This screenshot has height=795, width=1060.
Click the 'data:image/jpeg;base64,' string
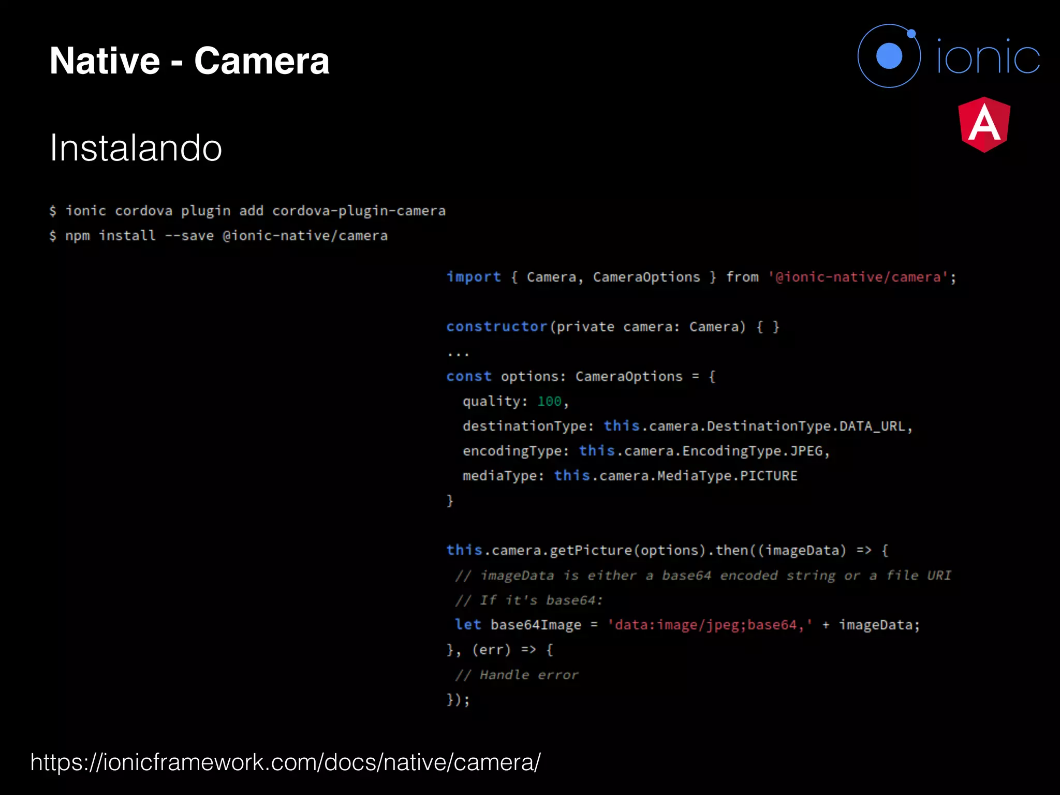[710, 625]
